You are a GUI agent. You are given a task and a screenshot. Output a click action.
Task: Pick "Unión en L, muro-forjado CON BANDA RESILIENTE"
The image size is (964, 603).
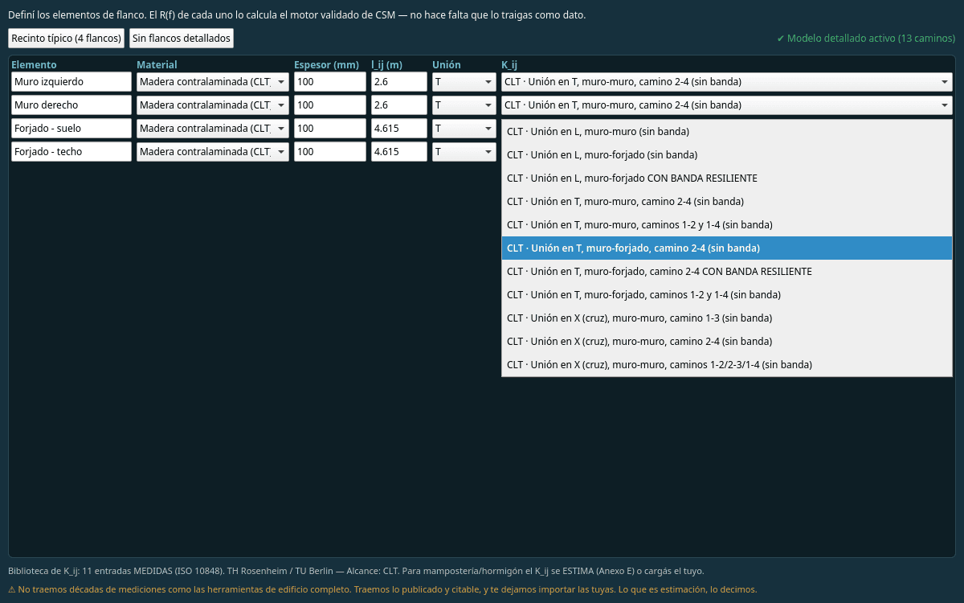click(x=727, y=178)
